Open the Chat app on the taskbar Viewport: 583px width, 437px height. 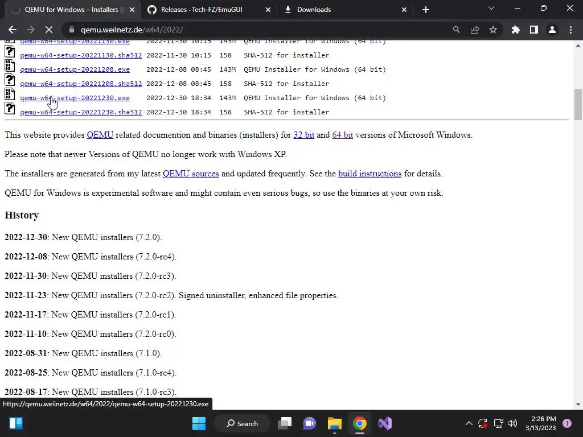tap(309, 423)
